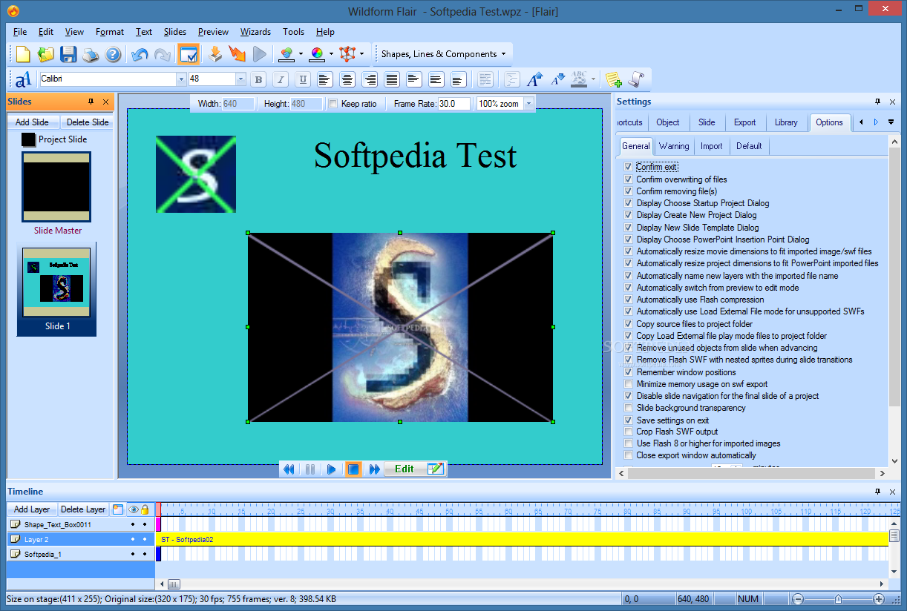Screen dimensions: 907x611
Task: Save the project with the floppy disk icon
Action: point(68,54)
